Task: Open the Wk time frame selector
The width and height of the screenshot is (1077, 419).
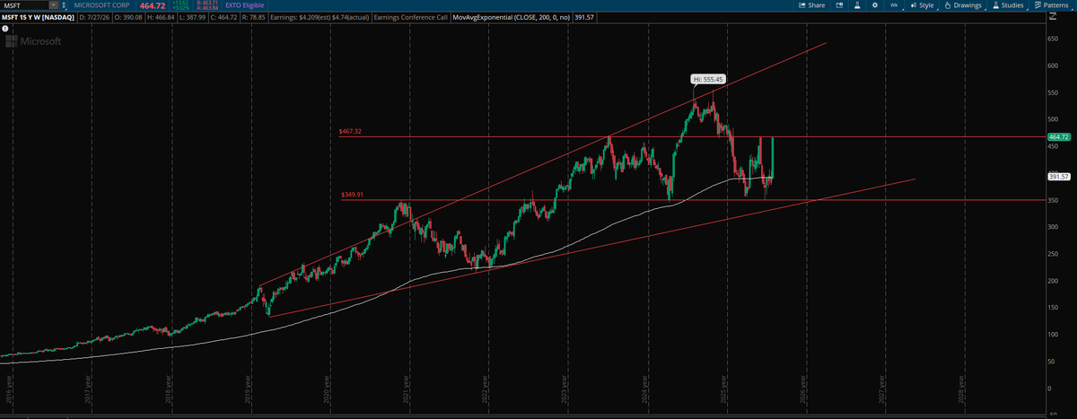Action: [895, 5]
